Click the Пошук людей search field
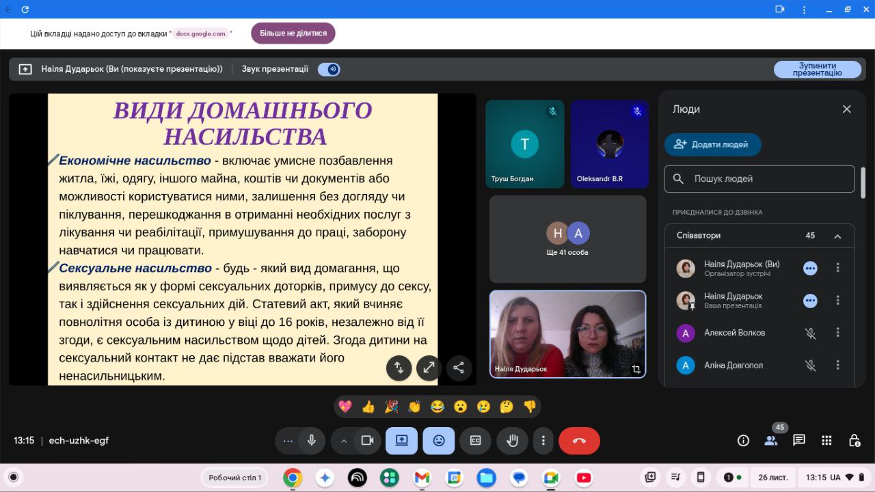The width and height of the screenshot is (875, 492). pos(759,179)
